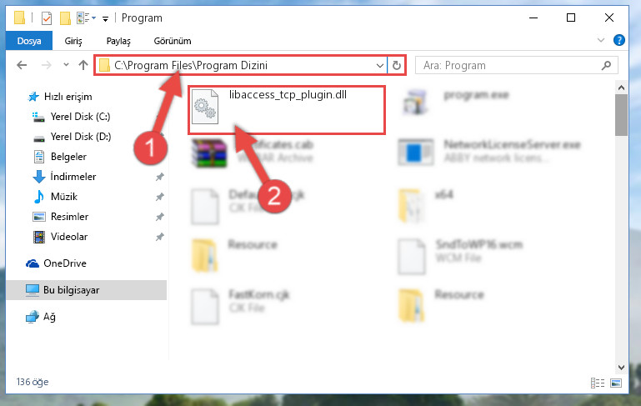Expand the ribbon chevron
Screen dimensions: 641x406
pos(600,40)
